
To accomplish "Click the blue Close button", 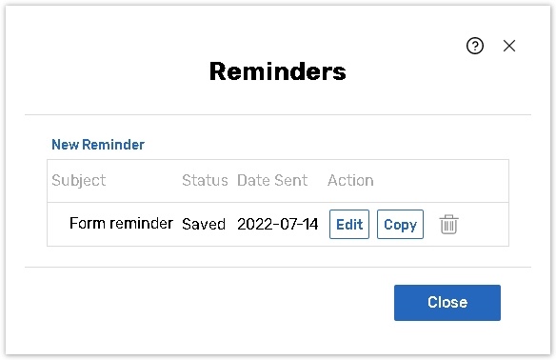I will coord(447,303).
